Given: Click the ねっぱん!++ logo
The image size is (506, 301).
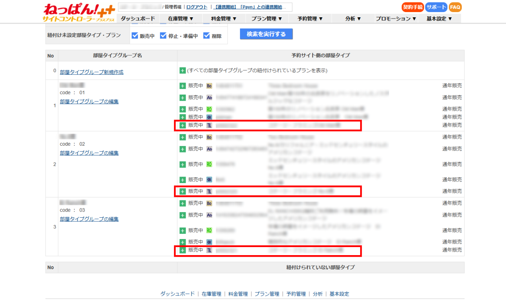Looking at the screenshot, I should 78,12.
